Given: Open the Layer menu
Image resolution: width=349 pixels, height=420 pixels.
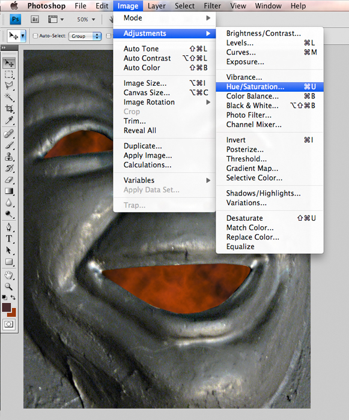Looking at the screenshot, I should 156,5.
